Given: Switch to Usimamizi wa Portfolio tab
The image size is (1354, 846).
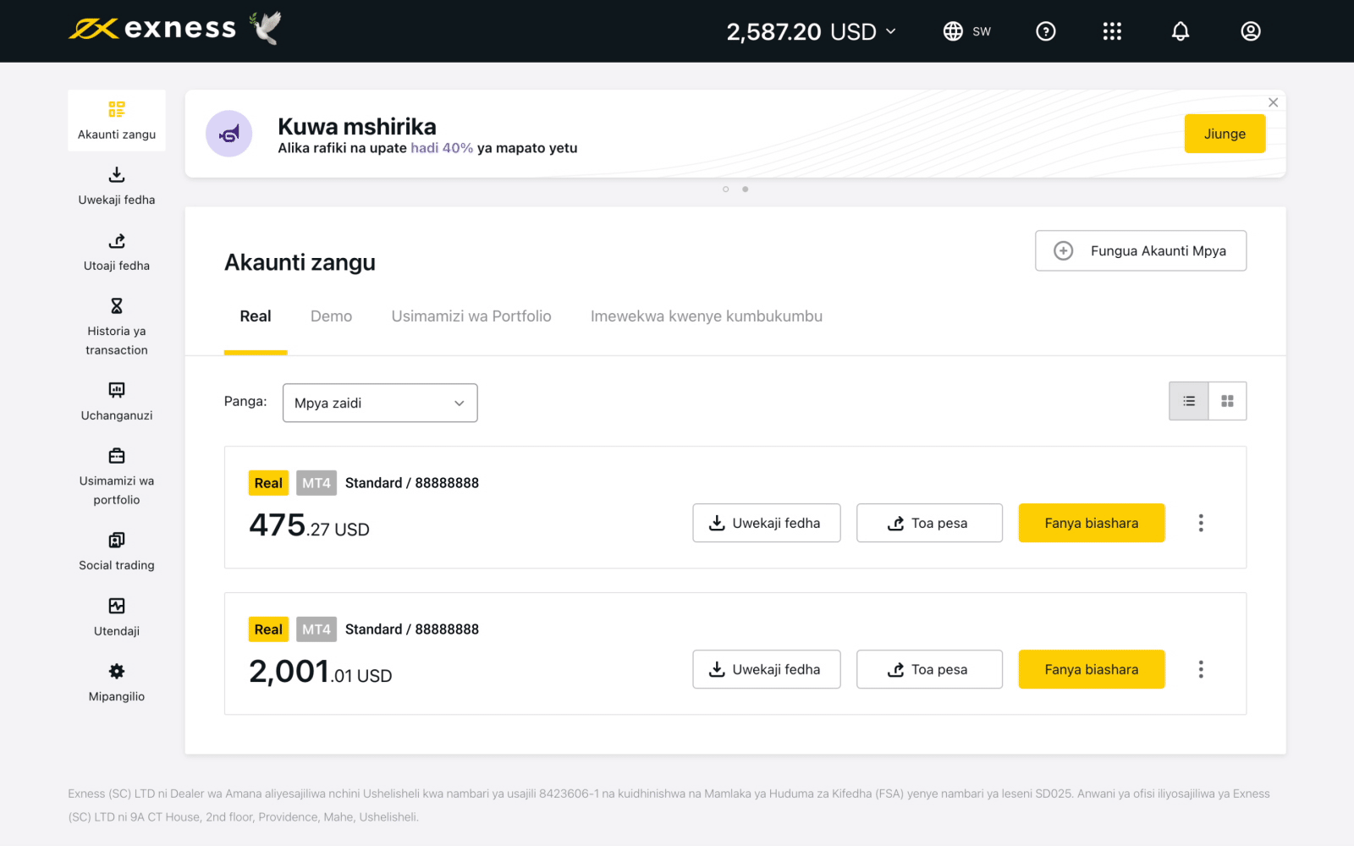Looking at the screenshot, I should 471,316.
